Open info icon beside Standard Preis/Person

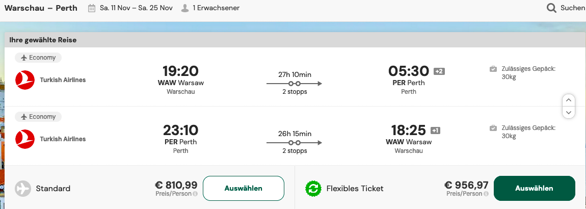(195, 194)
